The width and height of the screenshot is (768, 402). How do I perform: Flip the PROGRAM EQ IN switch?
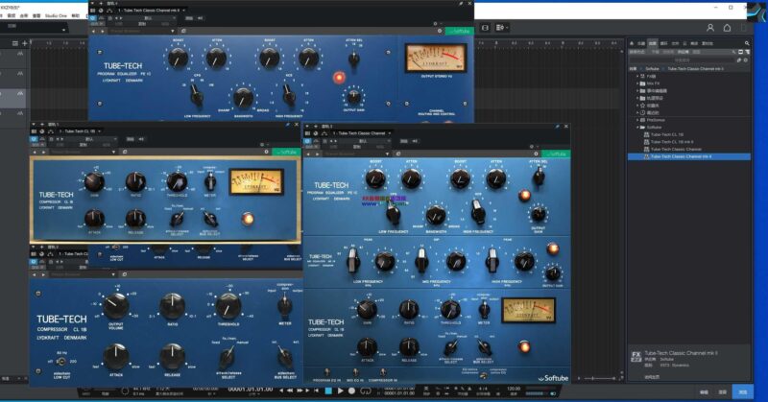(327, 373)
